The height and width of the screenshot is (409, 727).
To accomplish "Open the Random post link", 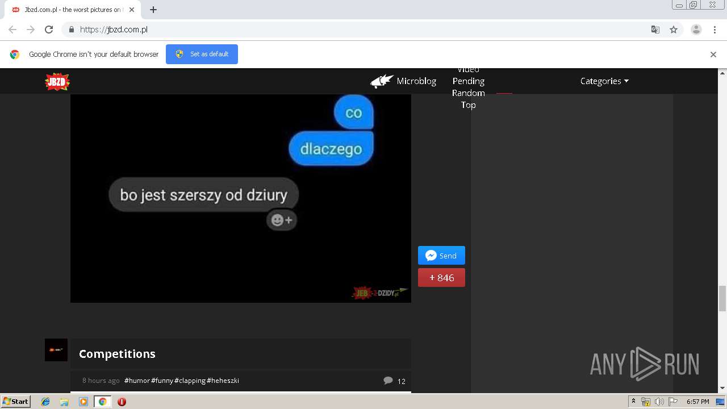I will [469, 93].
